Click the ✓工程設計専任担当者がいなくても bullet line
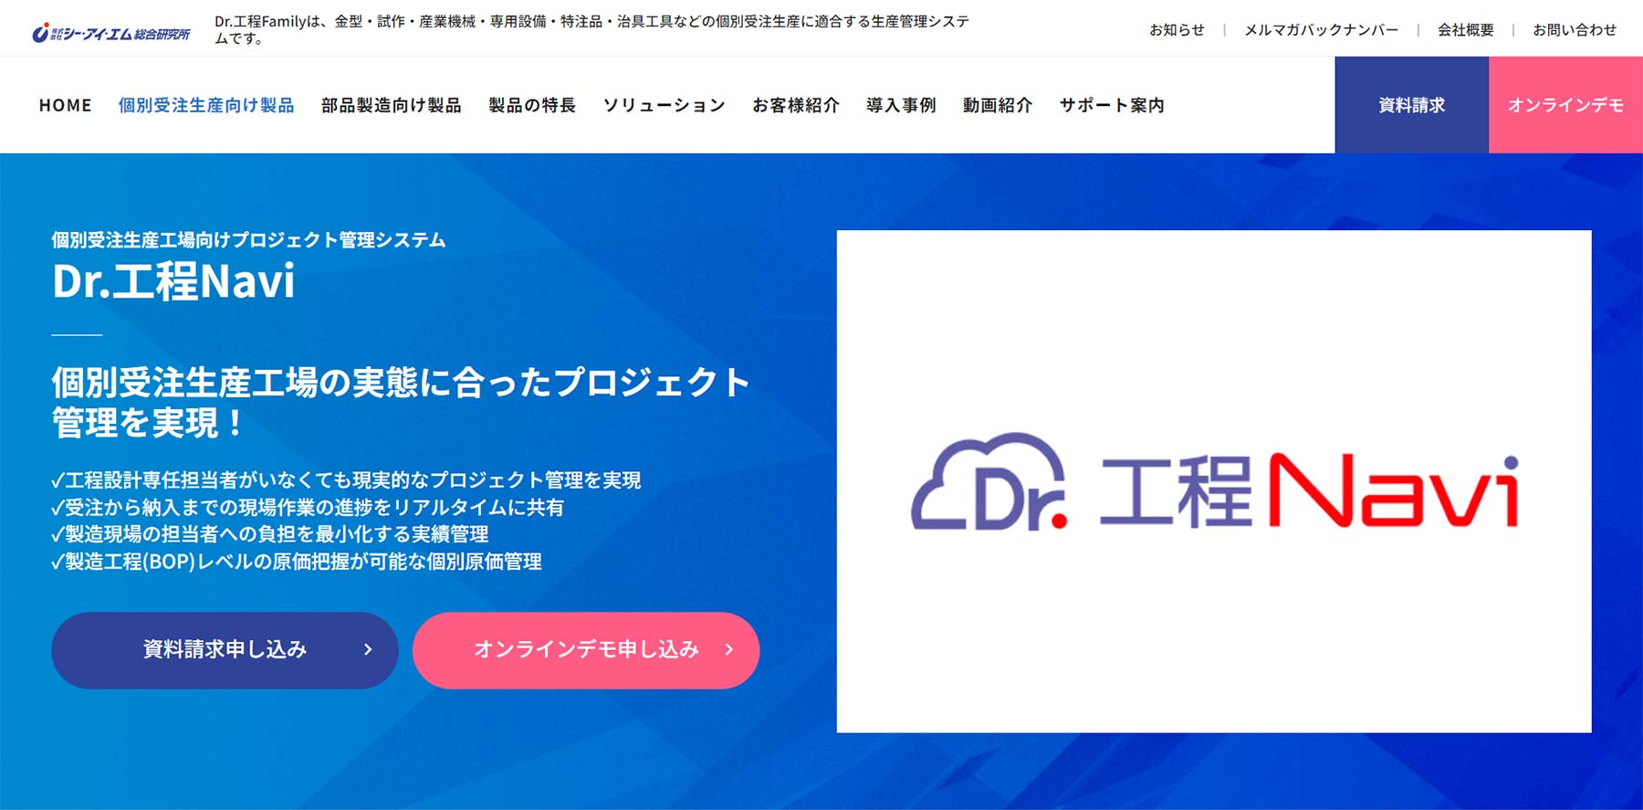The image size is (1643, 810). click(346, 480)
